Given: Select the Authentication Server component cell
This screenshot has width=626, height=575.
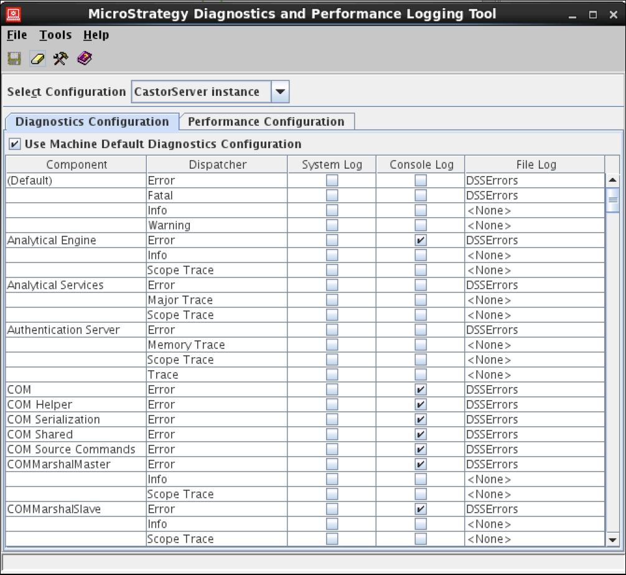Looking at the screenshot, I should coord(77,330).
